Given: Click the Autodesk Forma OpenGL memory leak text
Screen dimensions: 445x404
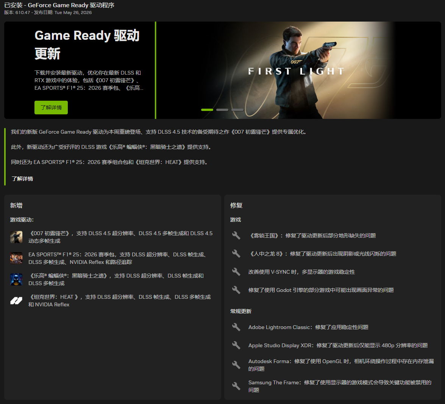Looking at the screenshot, I should (x=341, y=365).
